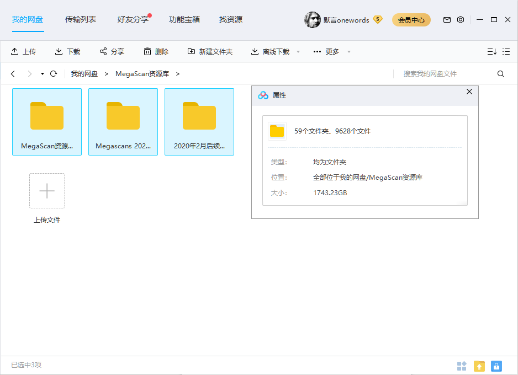Click the 下载 download toolbar button

pyautogui.click(x=67, y=51)
